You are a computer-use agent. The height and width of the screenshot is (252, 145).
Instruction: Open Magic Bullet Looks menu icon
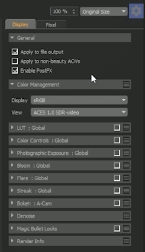point(126,228)
